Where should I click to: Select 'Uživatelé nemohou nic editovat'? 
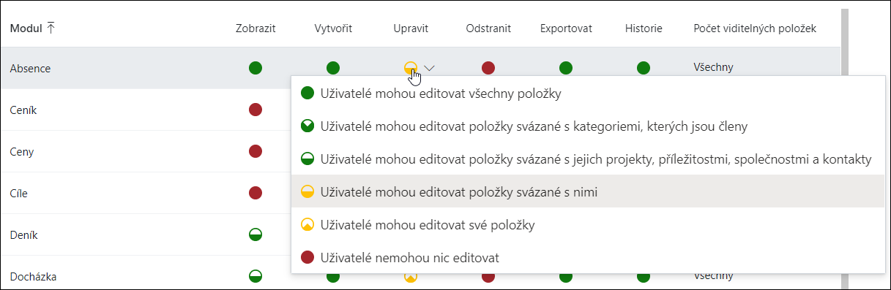coord(584,257)
